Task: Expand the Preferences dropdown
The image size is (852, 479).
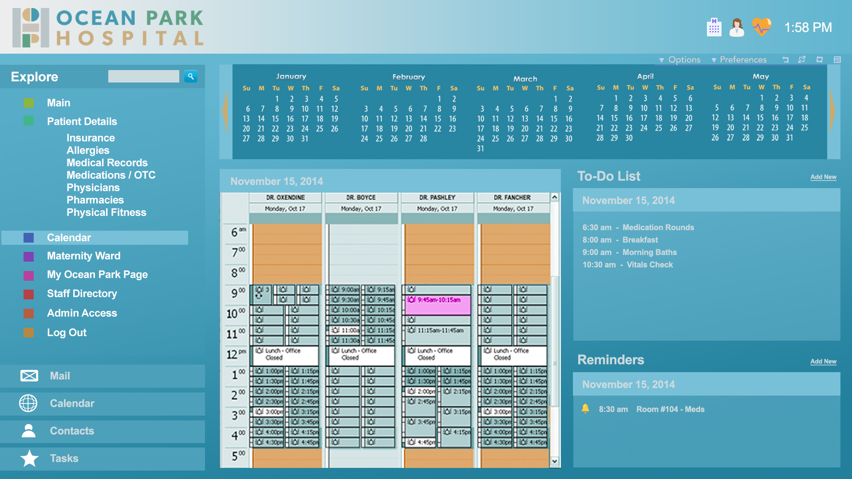Action: point(738,59)
